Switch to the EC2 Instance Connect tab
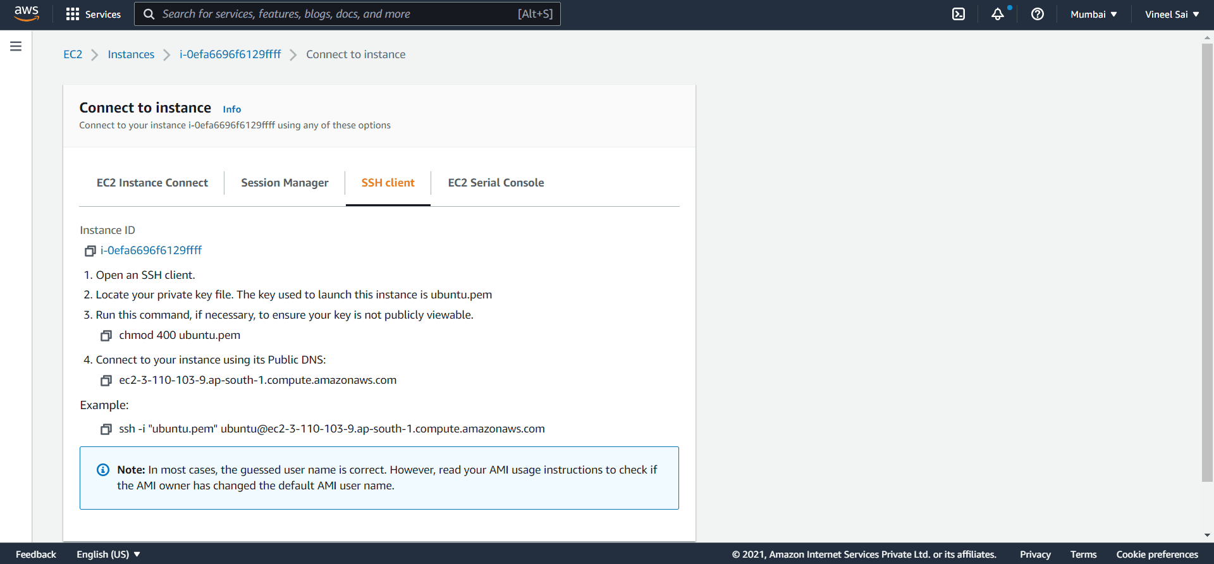1214x564 pixels. click(152, 183)
